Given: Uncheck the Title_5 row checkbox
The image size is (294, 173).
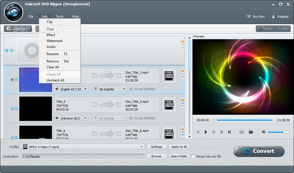Looking at the screenshot, I should click(x=16, y=109).
